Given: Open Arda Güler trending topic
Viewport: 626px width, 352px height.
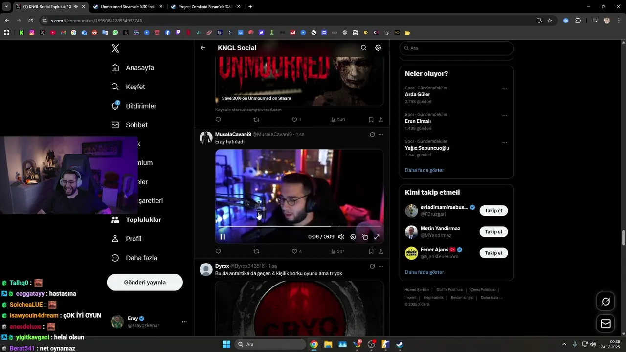Looking at the screenshot, I should click(418, 94).
